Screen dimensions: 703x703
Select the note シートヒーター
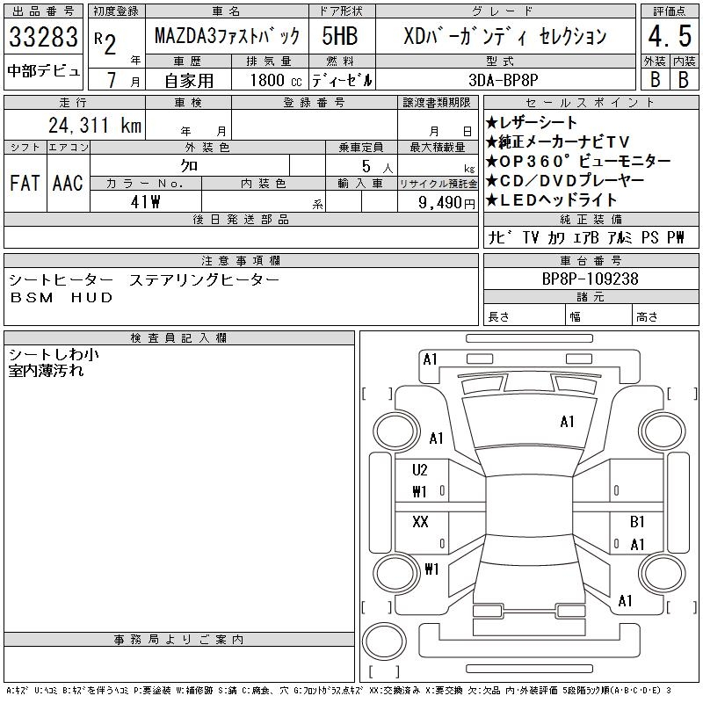[x=61, y=279]
